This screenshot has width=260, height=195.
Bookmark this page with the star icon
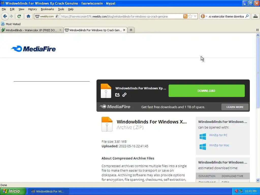(x=190, y=16)
